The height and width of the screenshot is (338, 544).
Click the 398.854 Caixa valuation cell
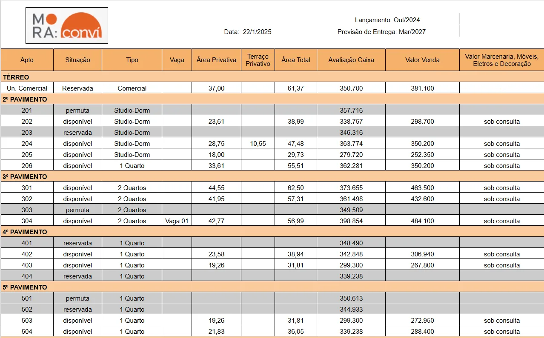pos(351,221)
